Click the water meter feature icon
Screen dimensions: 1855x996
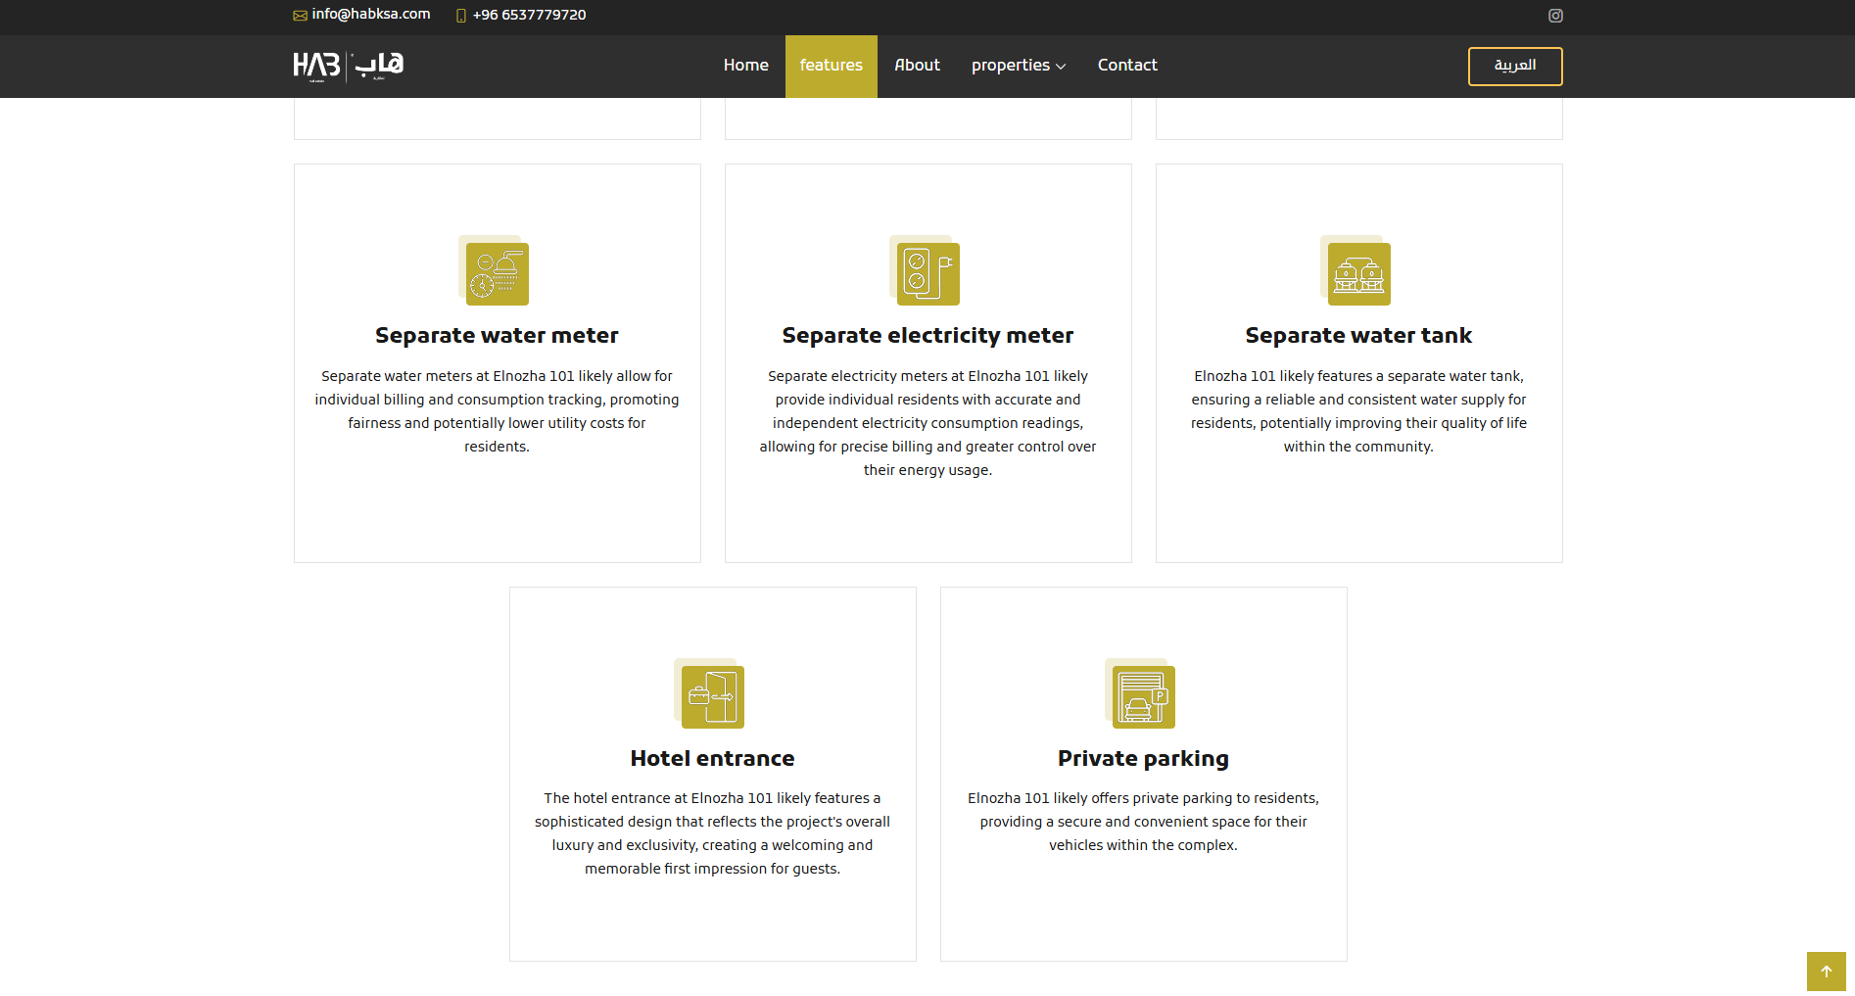[497, 273]
